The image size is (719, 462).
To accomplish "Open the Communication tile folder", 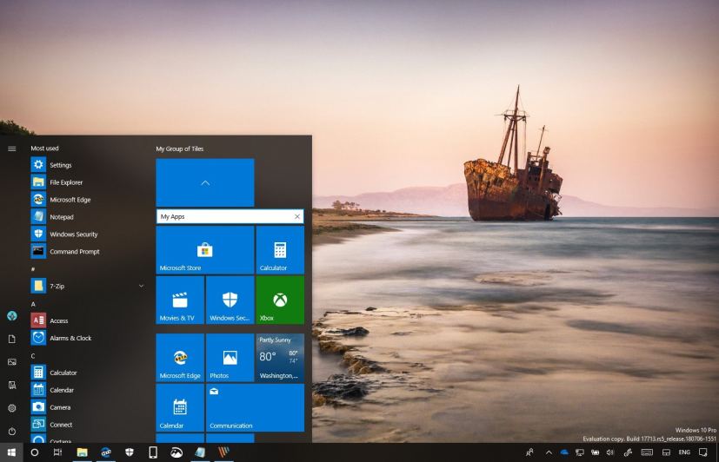I will click(x=255, y=407).
